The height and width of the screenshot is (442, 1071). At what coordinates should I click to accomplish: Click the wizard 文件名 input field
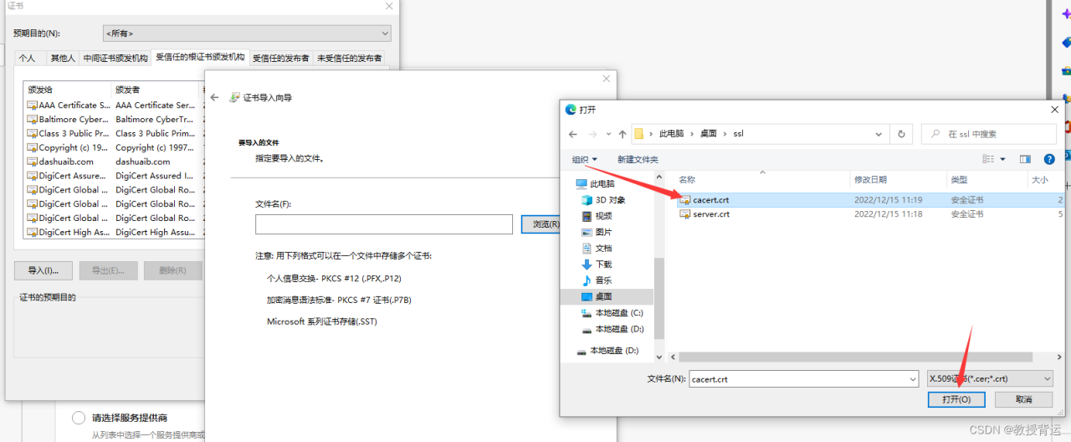(384, 224)
